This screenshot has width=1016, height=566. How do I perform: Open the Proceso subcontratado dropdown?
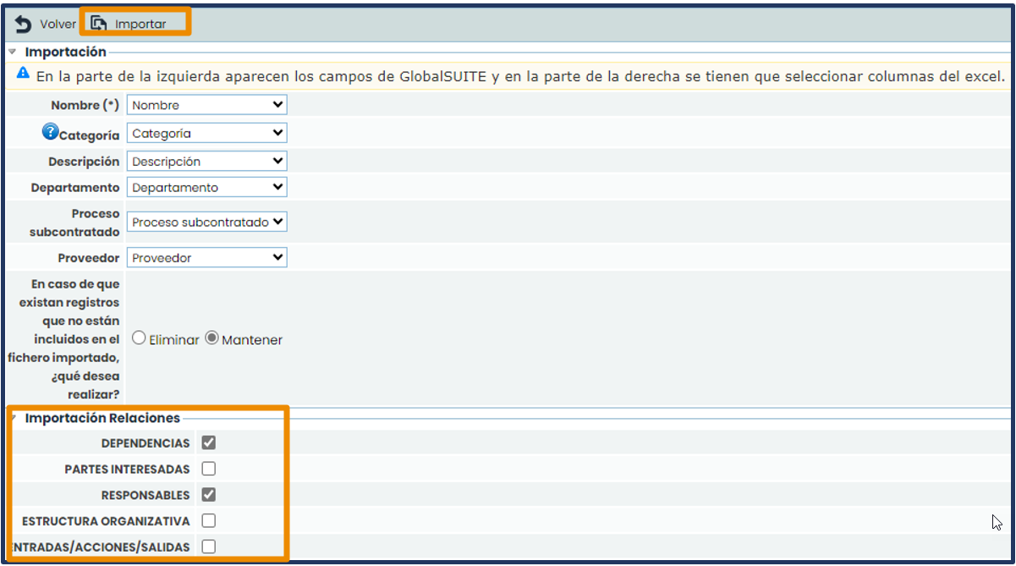click(206, 222)
